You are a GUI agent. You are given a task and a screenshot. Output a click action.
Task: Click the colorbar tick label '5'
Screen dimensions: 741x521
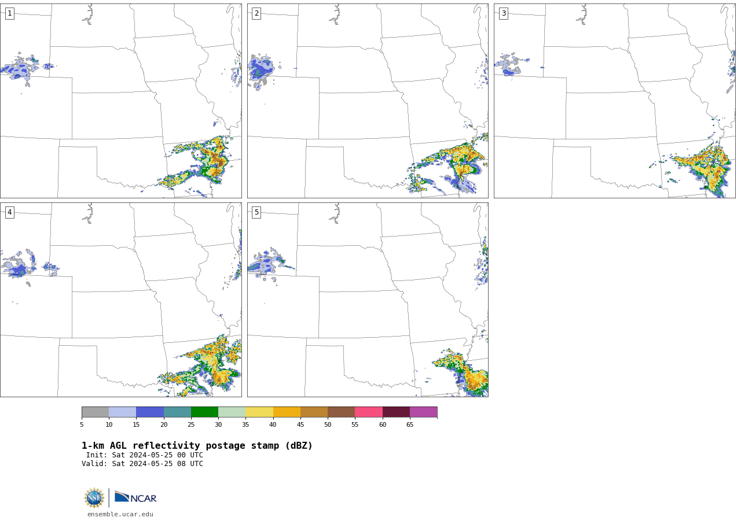[82, 425]
